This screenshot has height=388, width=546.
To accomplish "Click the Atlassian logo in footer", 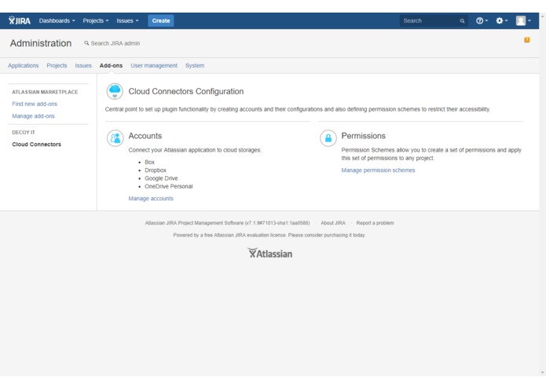I will [x=270, y=254].
